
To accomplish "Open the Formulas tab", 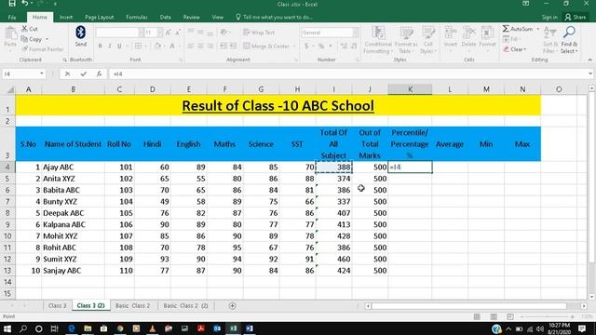I will pos(137,17).
